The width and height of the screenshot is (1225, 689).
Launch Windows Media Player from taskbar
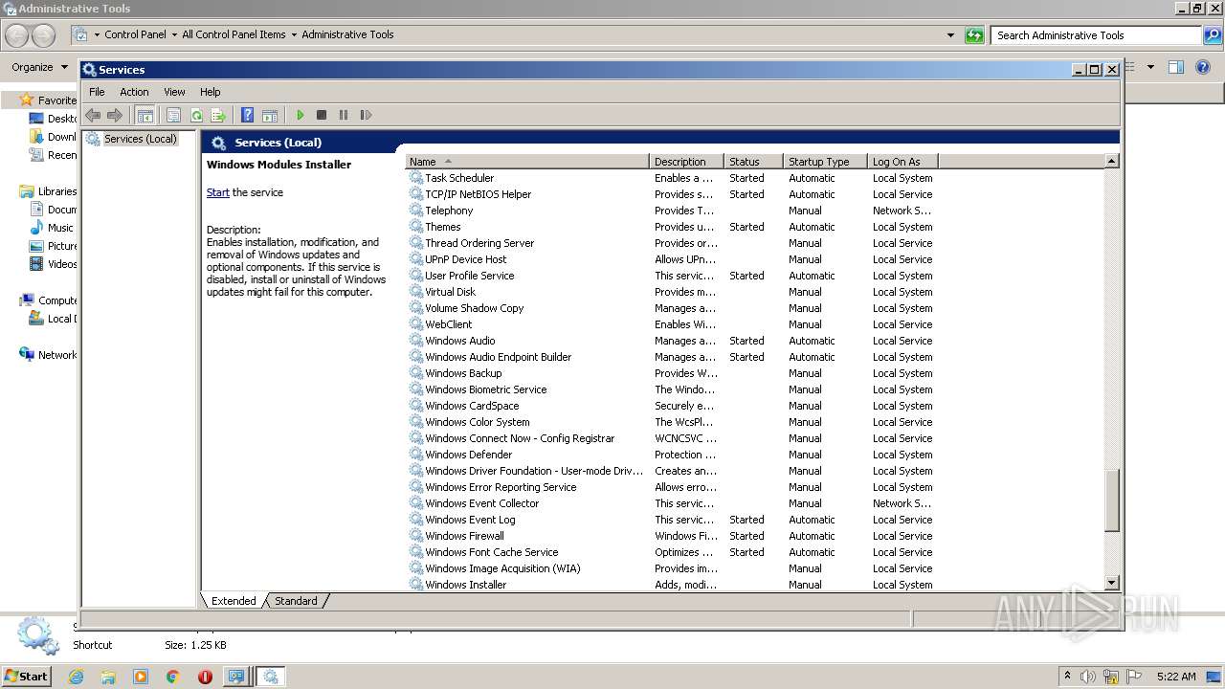[141, 677]
